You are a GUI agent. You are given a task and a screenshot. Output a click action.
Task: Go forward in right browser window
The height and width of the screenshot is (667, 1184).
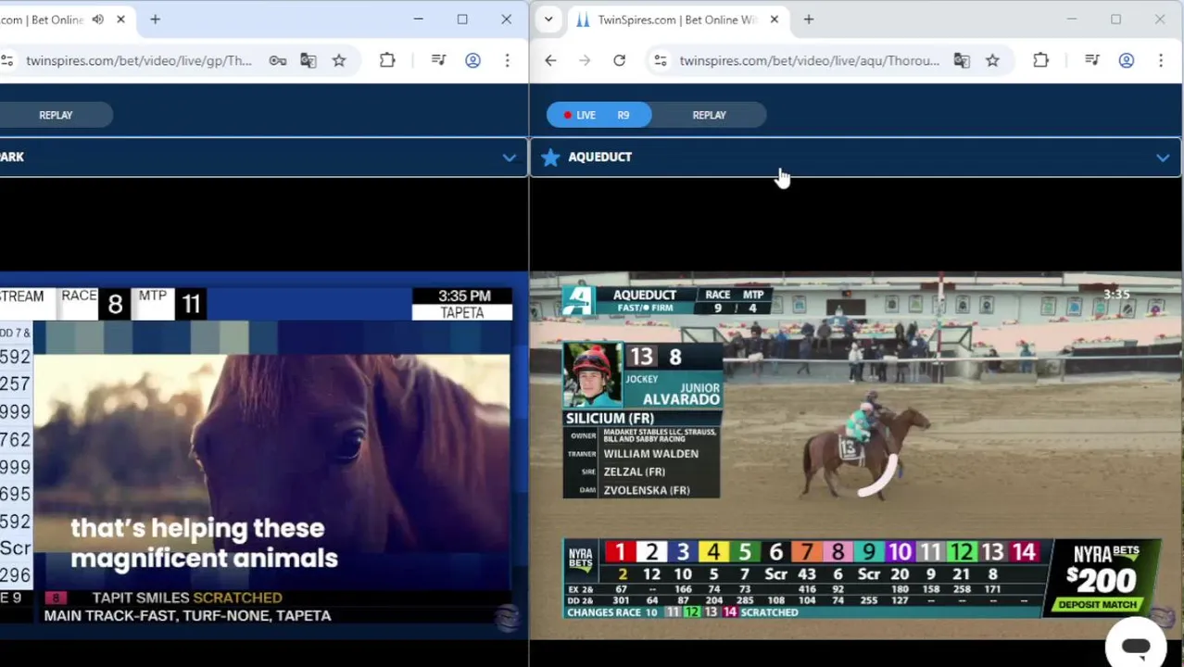coord(585,60)
